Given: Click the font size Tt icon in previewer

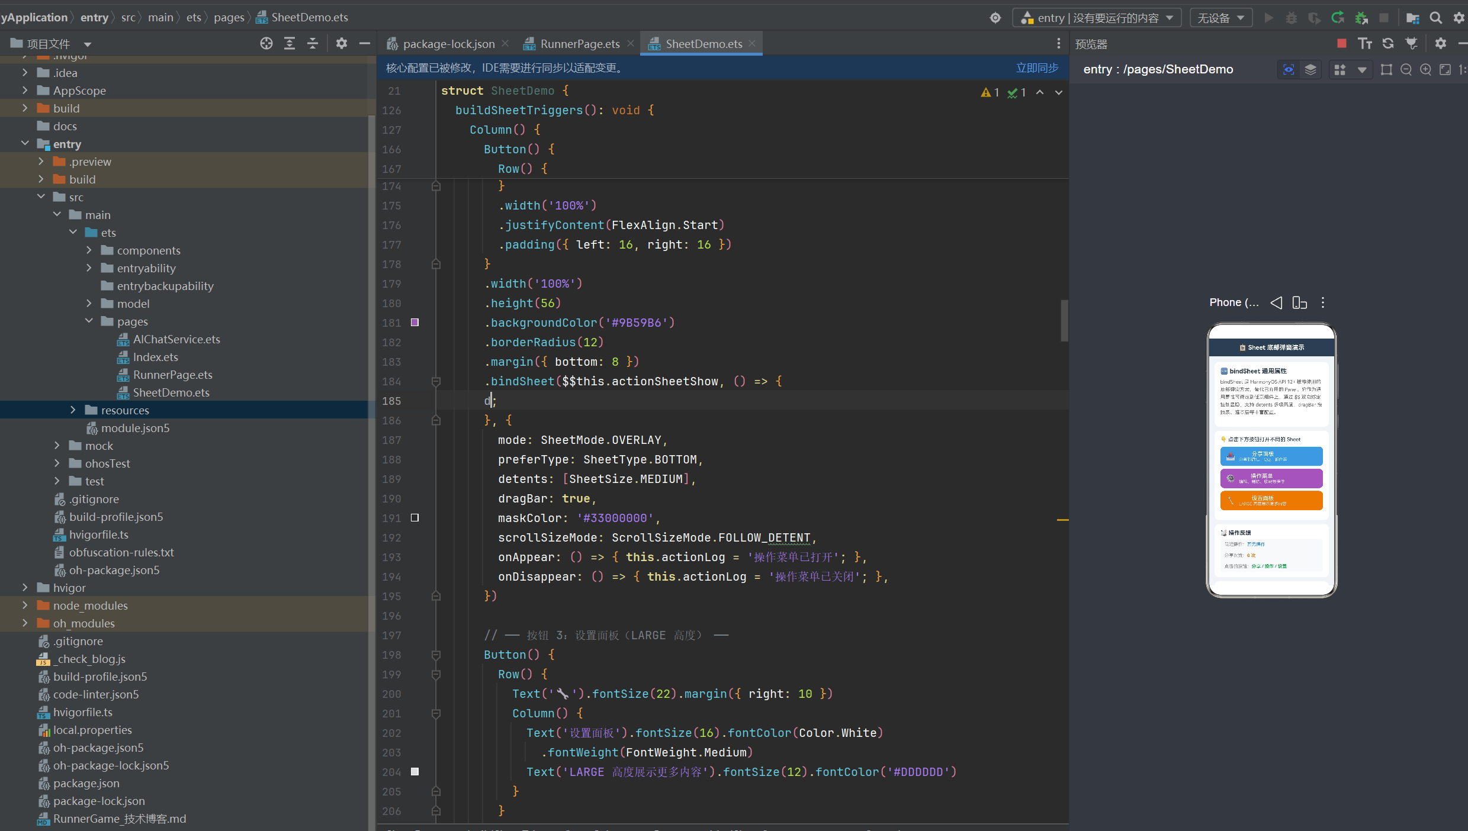Looking at the screenshot, I should pyautogui.click(x=1365, y=43).
